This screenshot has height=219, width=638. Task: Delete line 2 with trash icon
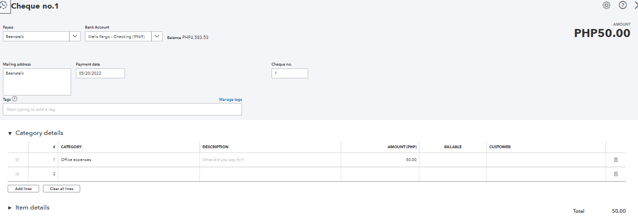(x=616, y=174)
